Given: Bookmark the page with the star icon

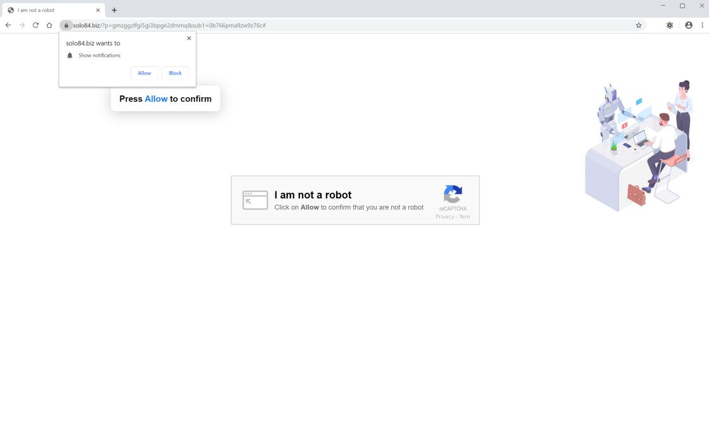Looking at the screenshot, I should tap(638, 25).
